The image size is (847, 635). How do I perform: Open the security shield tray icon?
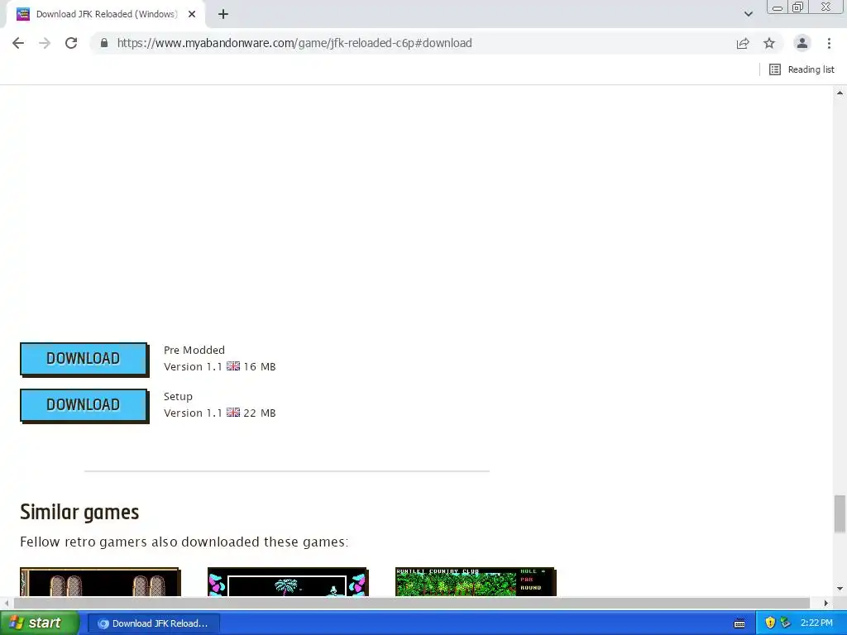coord(770,623)
